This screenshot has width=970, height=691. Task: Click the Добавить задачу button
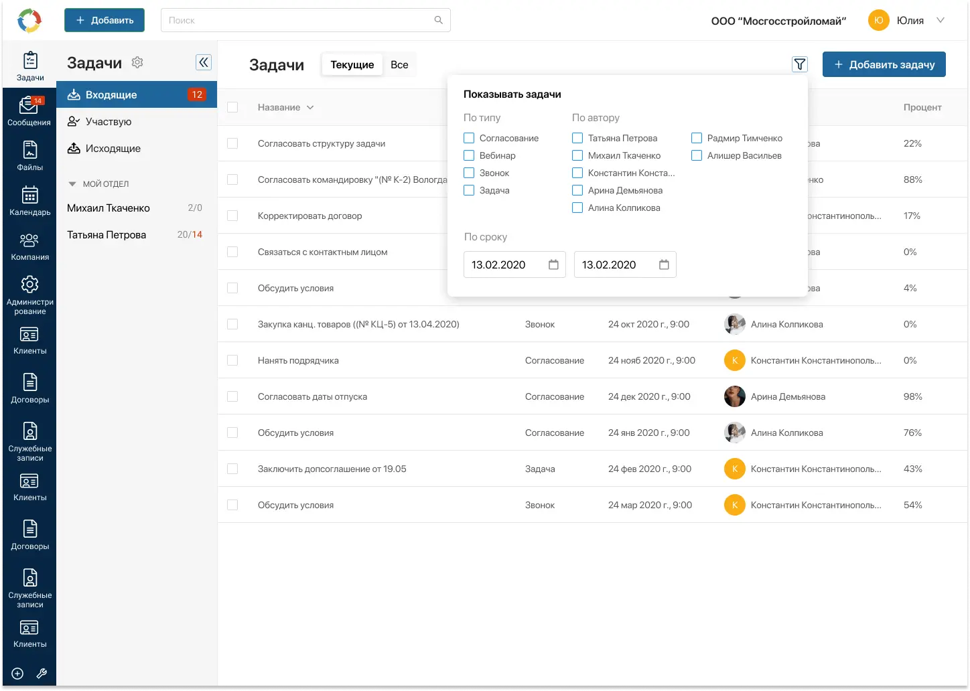884,64
